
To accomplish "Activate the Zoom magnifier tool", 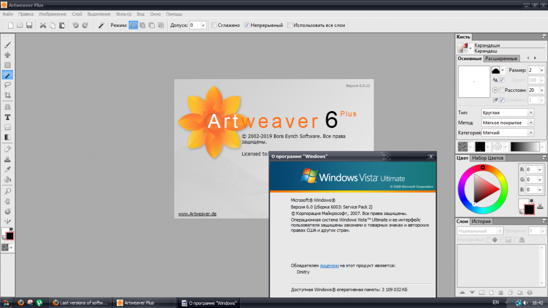I will (x=8, y=191).
